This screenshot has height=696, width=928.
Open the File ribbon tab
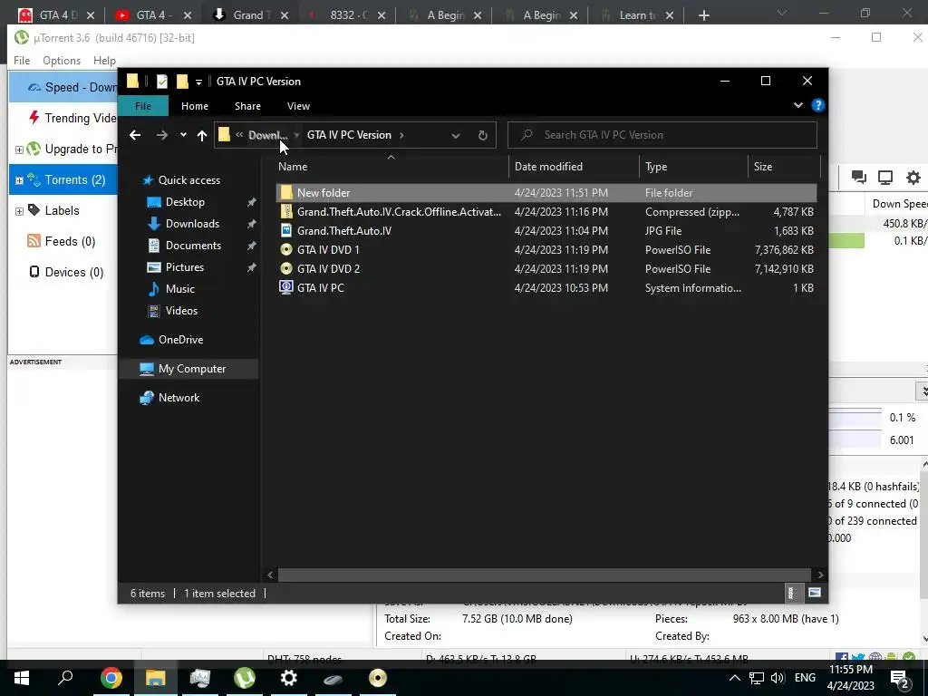coord(143,106)
